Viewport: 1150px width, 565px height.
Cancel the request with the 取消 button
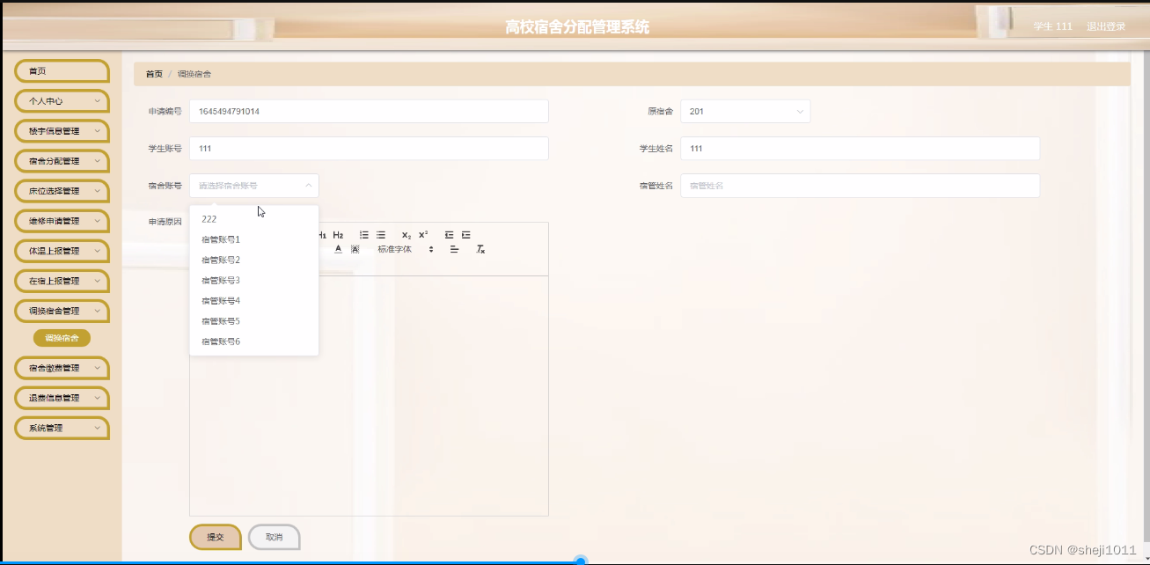click(274, 536)
